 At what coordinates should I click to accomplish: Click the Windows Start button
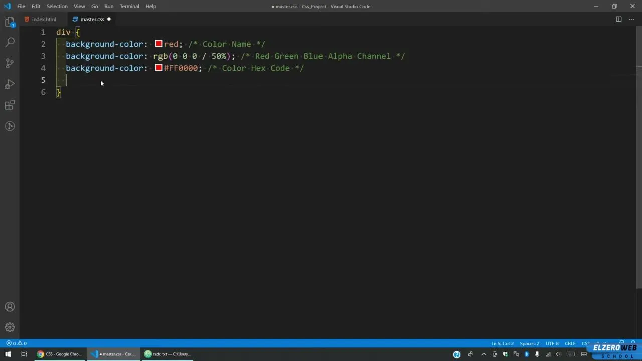tap(8, 354)
